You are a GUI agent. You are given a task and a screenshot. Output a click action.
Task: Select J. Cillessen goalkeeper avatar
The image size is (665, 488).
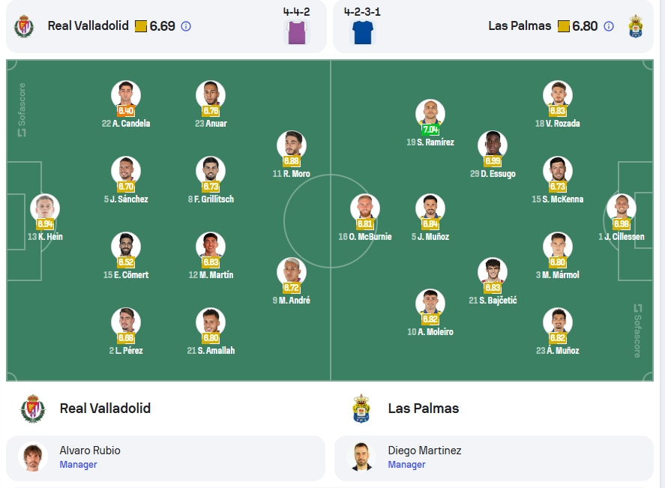coord(622,208)
